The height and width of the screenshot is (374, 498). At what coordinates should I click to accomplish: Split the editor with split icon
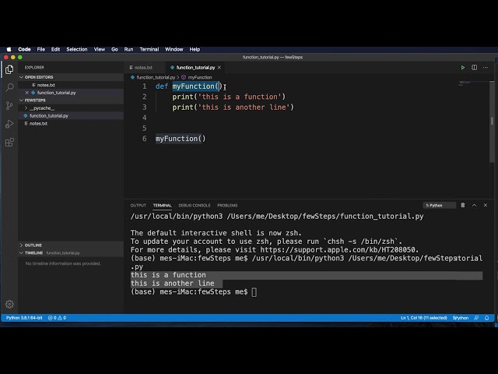[x=474, y=68]
